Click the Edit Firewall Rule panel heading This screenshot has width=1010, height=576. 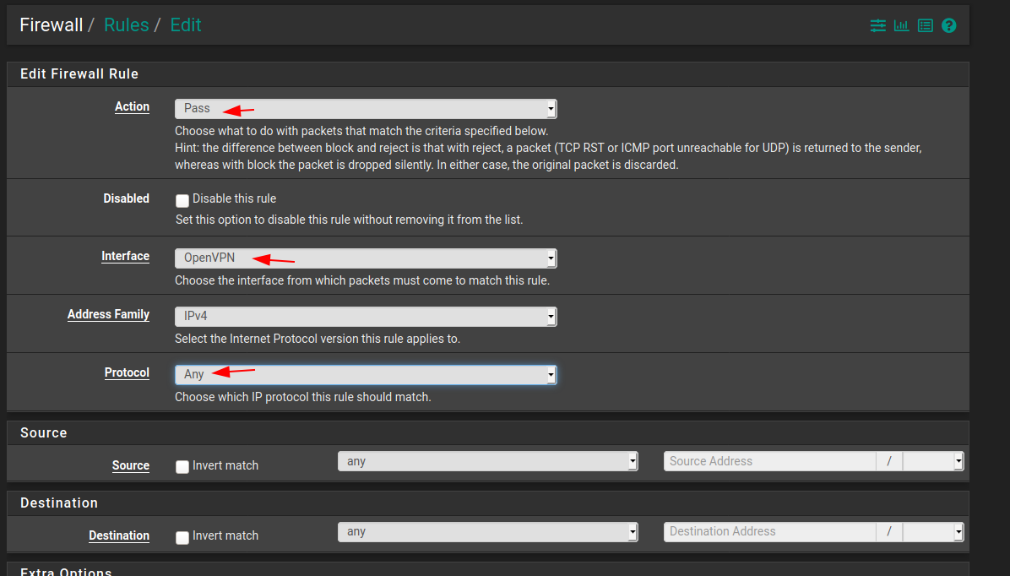pyautogui.click(x=79, y=74)
